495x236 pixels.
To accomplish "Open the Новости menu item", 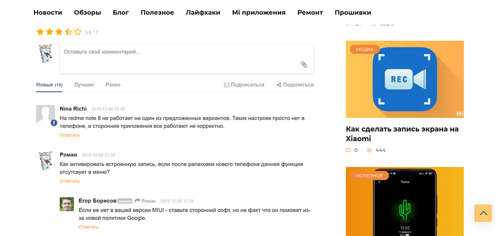I will [x=48, y=12].
